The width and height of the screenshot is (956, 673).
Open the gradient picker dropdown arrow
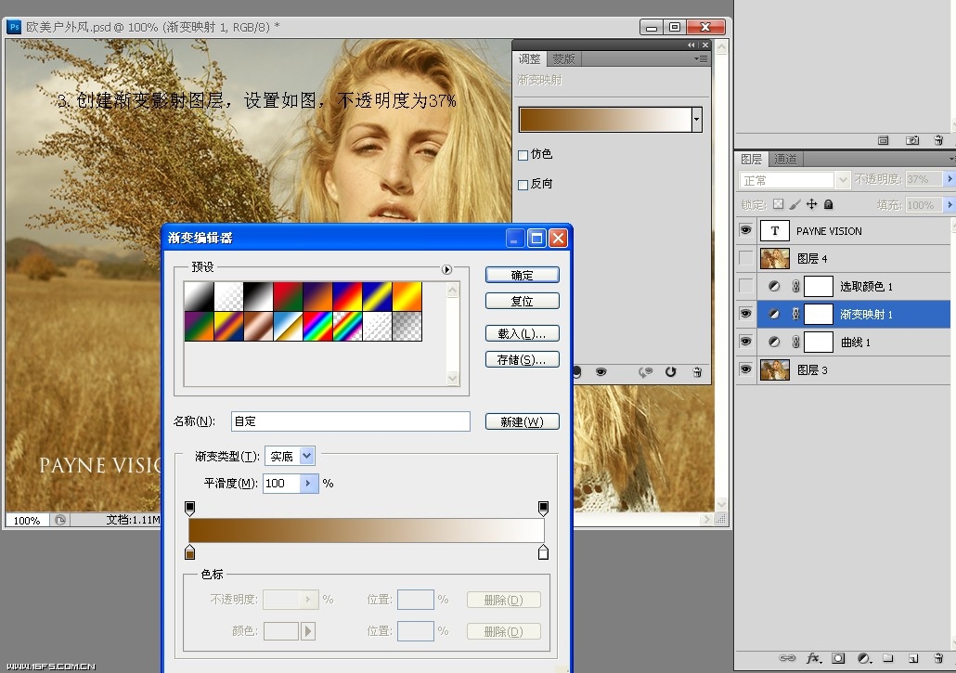point(696,120)
